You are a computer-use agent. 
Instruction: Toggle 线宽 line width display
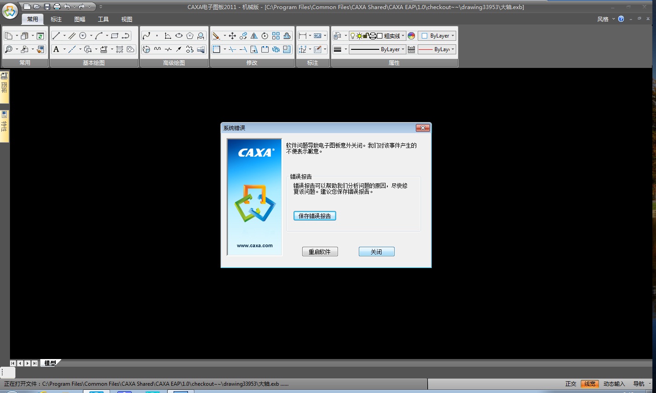[x=590, y=384]
